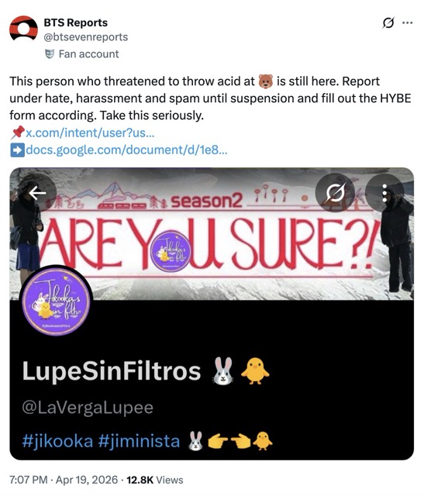
Task: Open the vertical three-dot menu on banner
Action: pos(384,193)
